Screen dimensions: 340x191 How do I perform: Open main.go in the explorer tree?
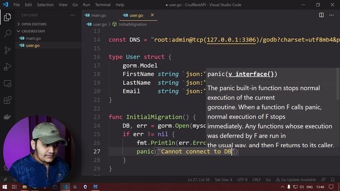click(33, 38)
